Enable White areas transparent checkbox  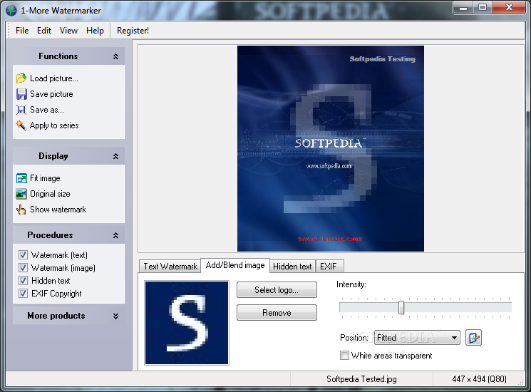click(x=344, y=356)
